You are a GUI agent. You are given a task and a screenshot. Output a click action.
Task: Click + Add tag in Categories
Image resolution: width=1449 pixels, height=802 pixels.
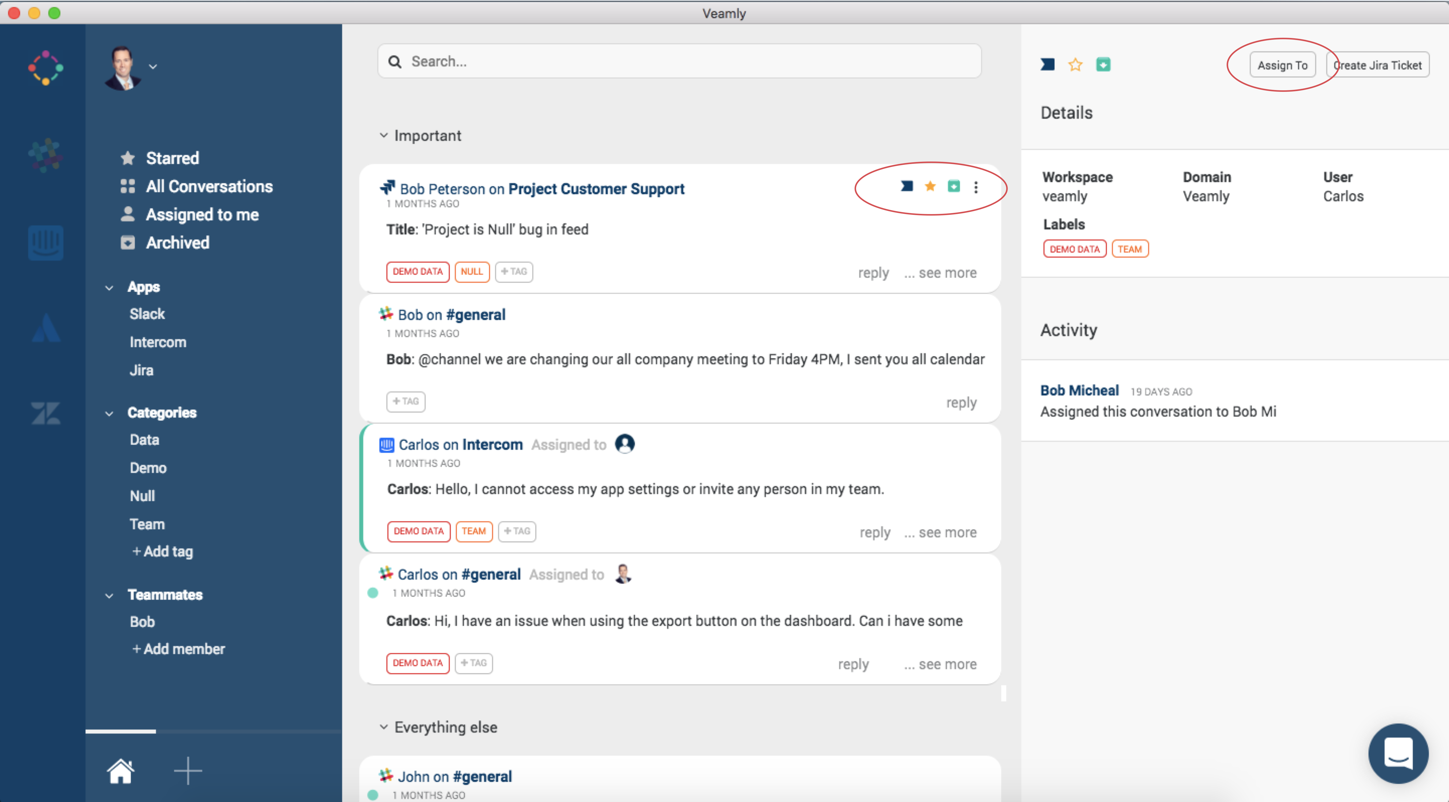(x=163, y=551)
